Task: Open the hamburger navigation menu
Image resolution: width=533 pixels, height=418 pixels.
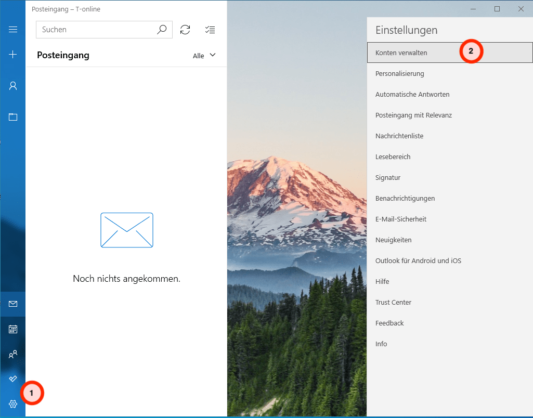Action: (13, 30)
